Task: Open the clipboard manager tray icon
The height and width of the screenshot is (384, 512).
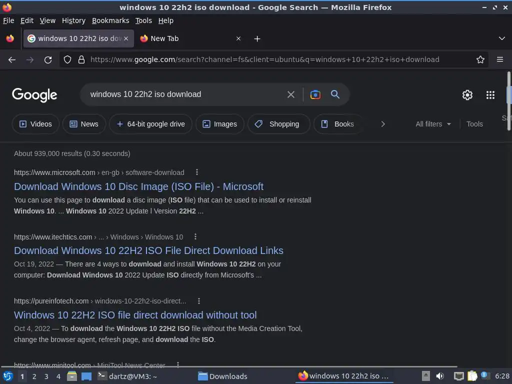Action: (x=472, y=376)
